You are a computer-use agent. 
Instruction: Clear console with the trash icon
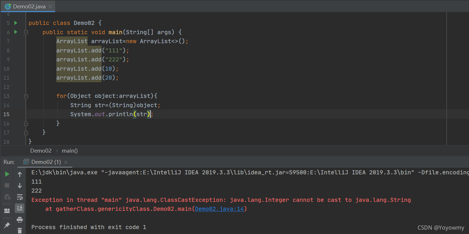coord(20,231)
